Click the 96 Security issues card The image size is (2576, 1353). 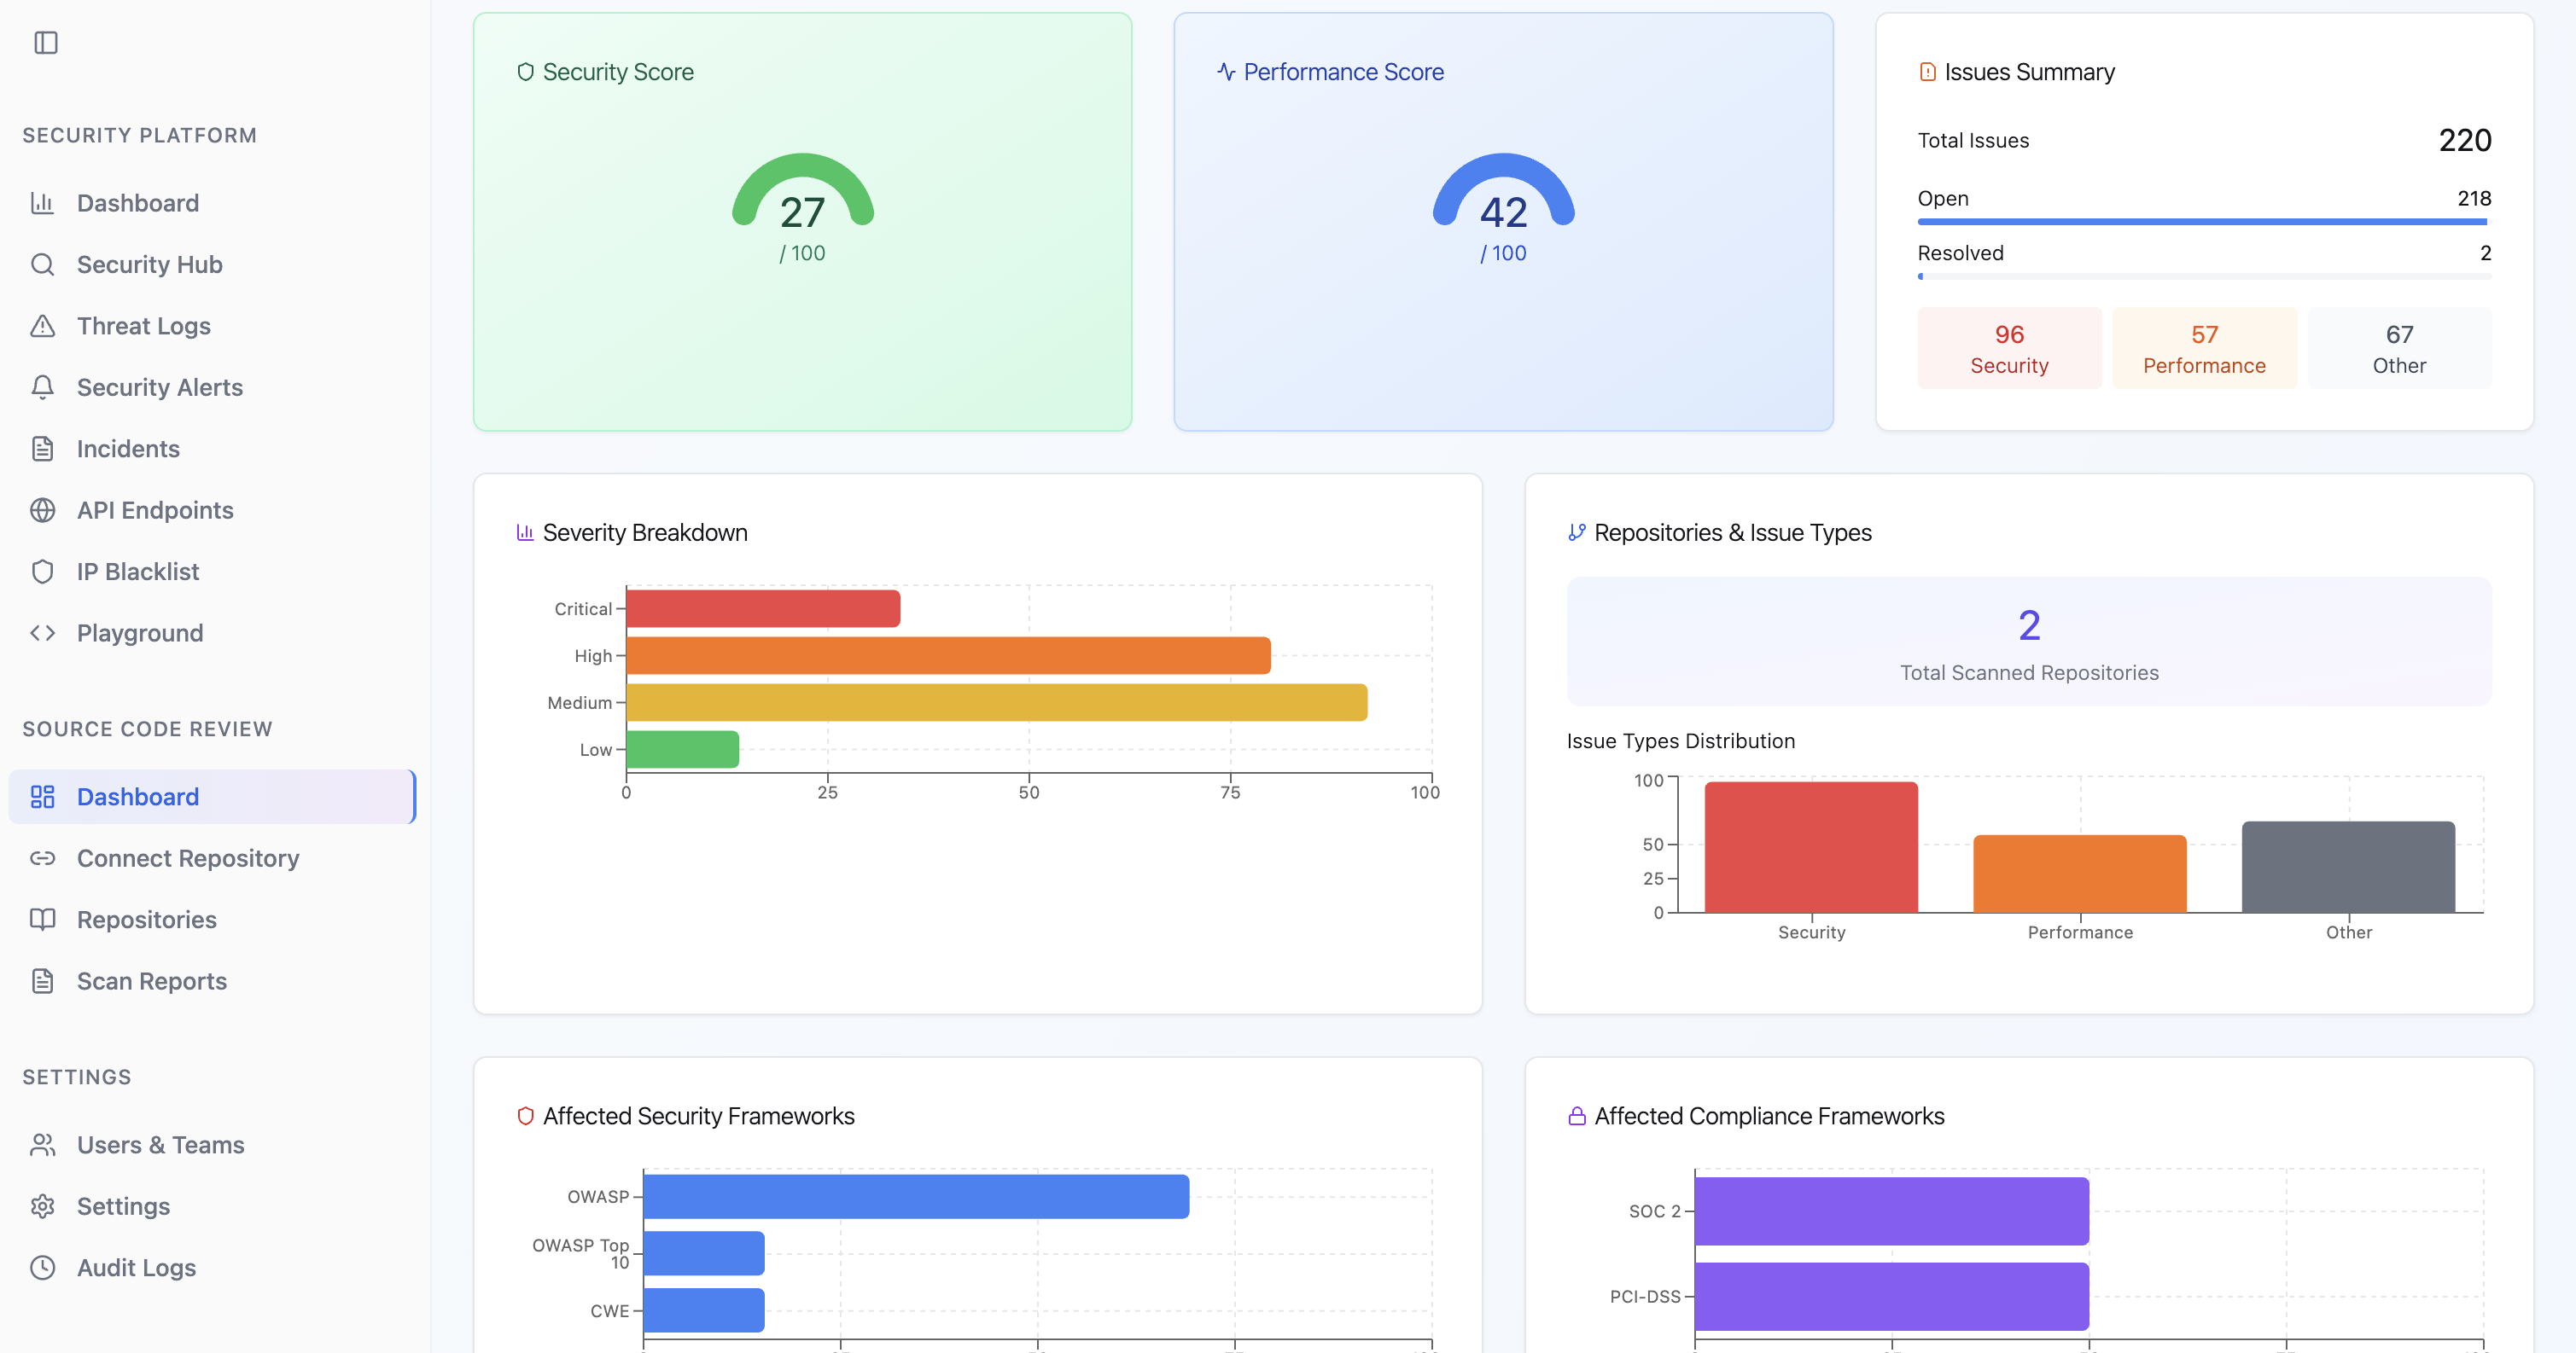[2009, 348]
